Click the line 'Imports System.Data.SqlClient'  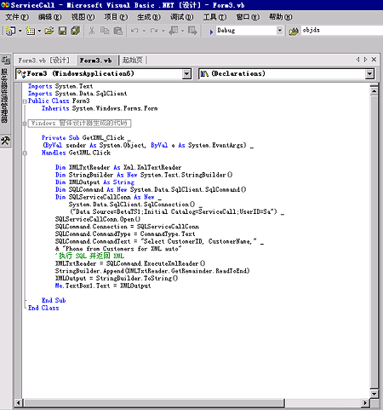(77, 94)
